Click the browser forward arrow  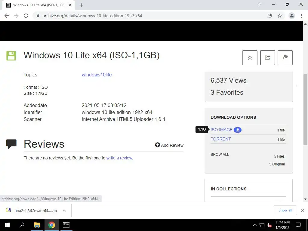[x=16, y=16]
